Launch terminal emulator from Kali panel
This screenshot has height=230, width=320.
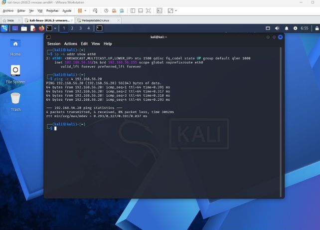(x=49, y=28)
